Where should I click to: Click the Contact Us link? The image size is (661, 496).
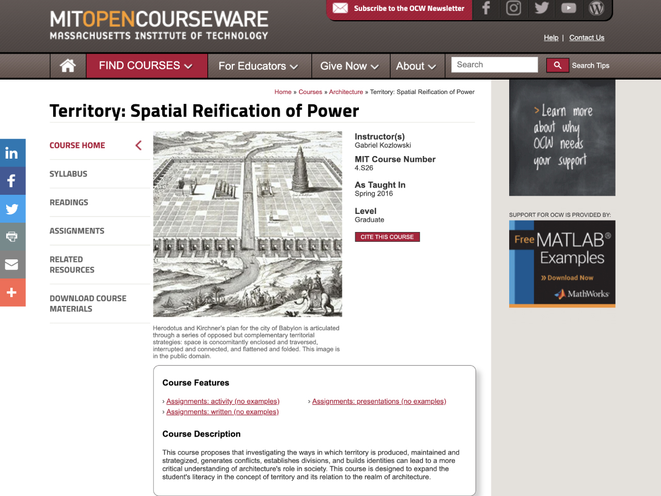tap(587, 37)
